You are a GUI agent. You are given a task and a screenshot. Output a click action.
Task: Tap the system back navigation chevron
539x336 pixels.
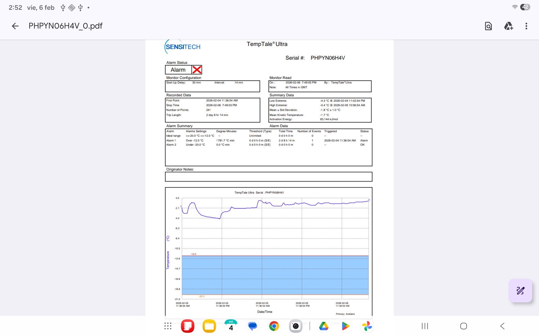click(502, 326)
